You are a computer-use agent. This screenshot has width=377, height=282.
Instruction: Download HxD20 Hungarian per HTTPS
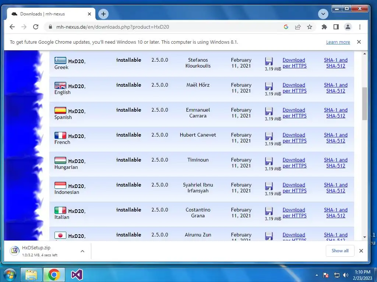(x=295, y=163)
